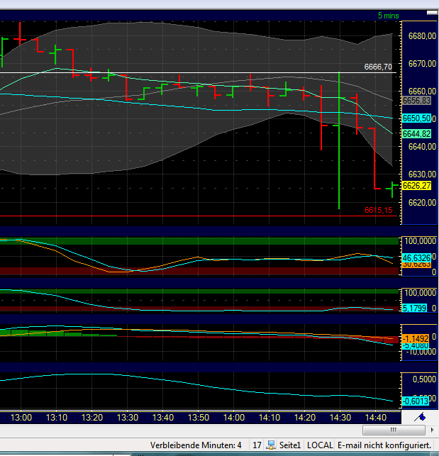Click the green 6644,82 price tag
The height and width of the screenshot is (456, 439).
coord(416,134)
